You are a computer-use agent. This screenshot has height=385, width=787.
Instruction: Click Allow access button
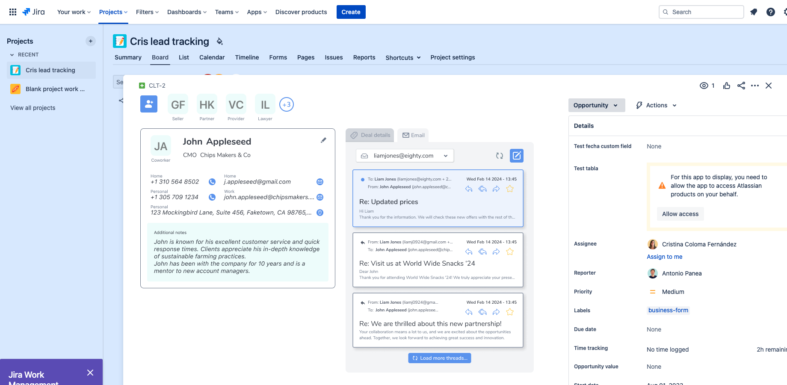tap(680, 214)
